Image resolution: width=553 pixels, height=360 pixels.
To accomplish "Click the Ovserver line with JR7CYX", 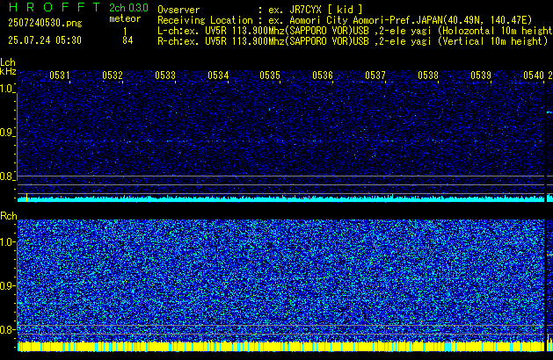I will point(260,10).
